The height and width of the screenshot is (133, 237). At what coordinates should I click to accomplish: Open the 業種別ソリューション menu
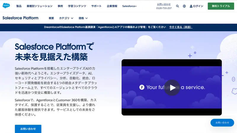coord(40,6)
